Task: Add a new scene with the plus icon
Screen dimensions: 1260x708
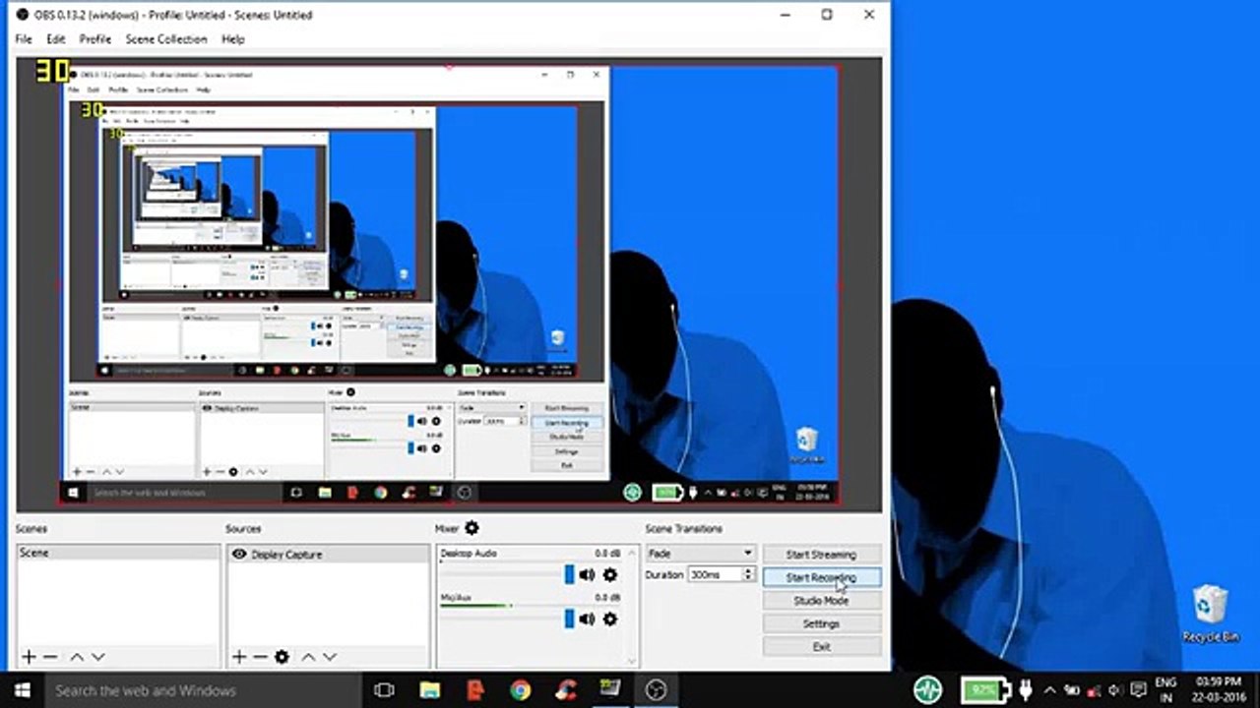Action: (29, 657)
